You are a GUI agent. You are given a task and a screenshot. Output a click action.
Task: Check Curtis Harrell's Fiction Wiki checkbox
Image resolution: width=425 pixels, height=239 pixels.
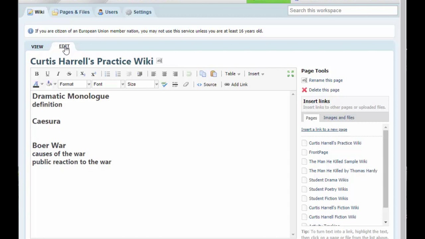pos(304,208)
